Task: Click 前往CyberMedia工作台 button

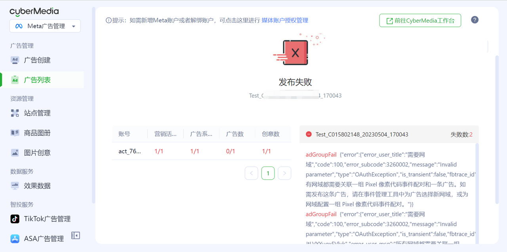Action: click(x=420, y=21)
